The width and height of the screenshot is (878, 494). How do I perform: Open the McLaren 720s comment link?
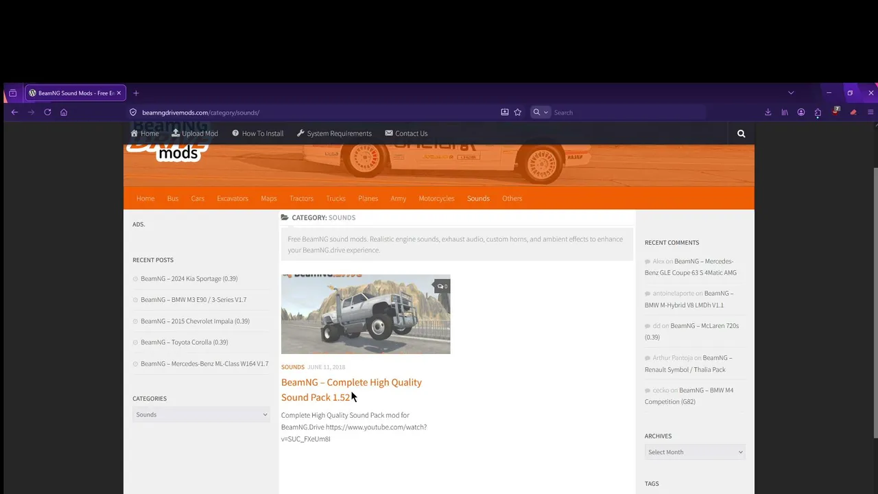point(692,331)
